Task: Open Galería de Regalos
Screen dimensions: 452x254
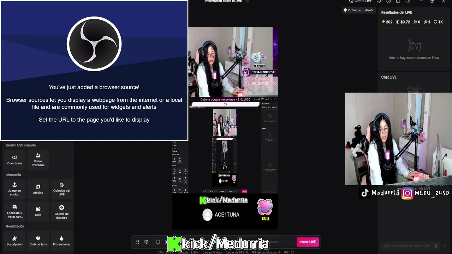Action: [x=61, y=211]
